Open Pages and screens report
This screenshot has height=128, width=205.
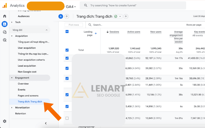tap(28, 95)
